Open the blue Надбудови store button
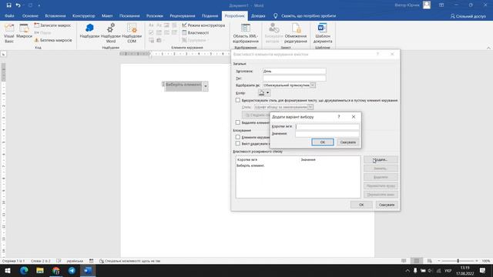The height and width of the screenshot is (277, 493). tap(89, 31)
